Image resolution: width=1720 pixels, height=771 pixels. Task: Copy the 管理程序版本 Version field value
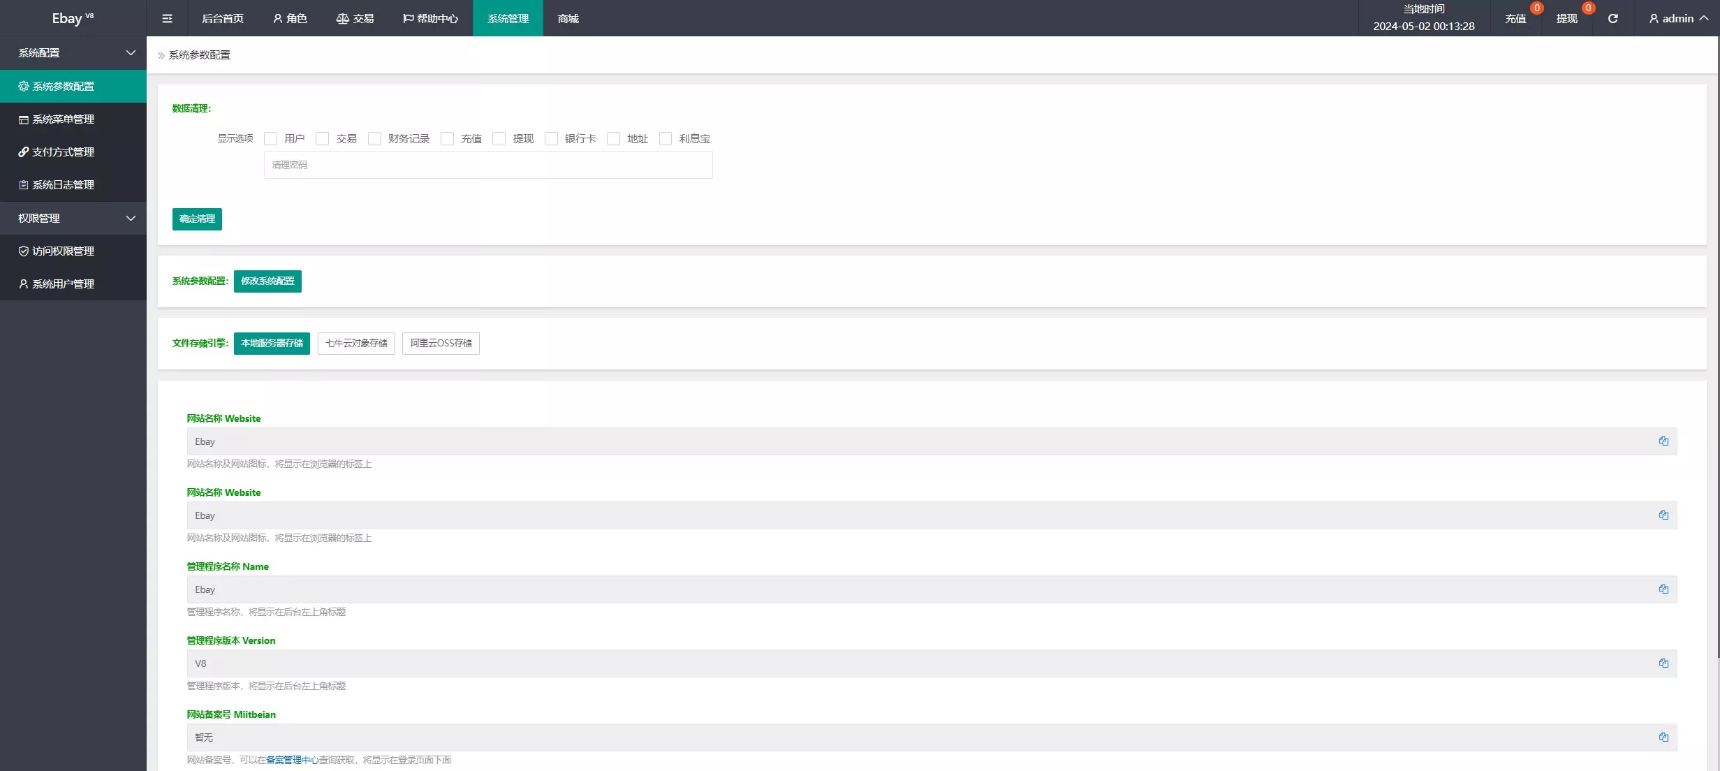click(x=1663, y=663)
